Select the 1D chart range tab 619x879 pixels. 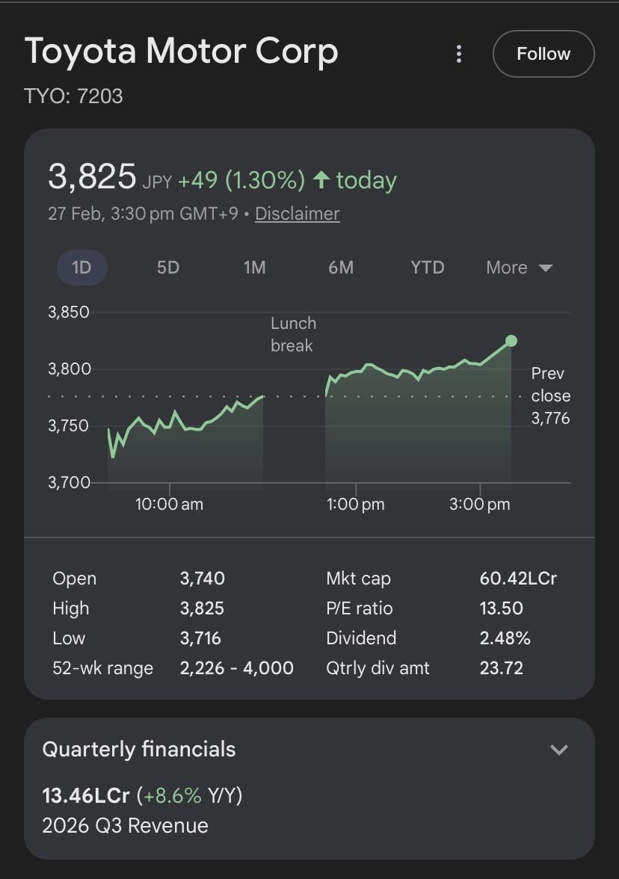pyautogui.click(x=81, y=268)
